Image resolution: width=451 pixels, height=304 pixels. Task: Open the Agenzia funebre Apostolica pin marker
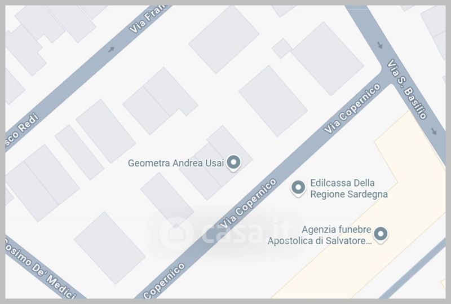pos(381,235)
